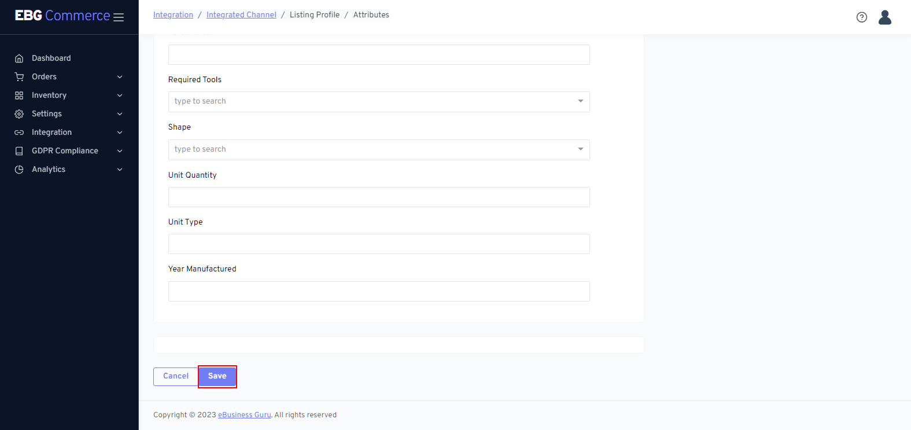Screen dimensions: 911x430
Task: Open the eBusiness Guru footer link
Action: tap(244, 415)
